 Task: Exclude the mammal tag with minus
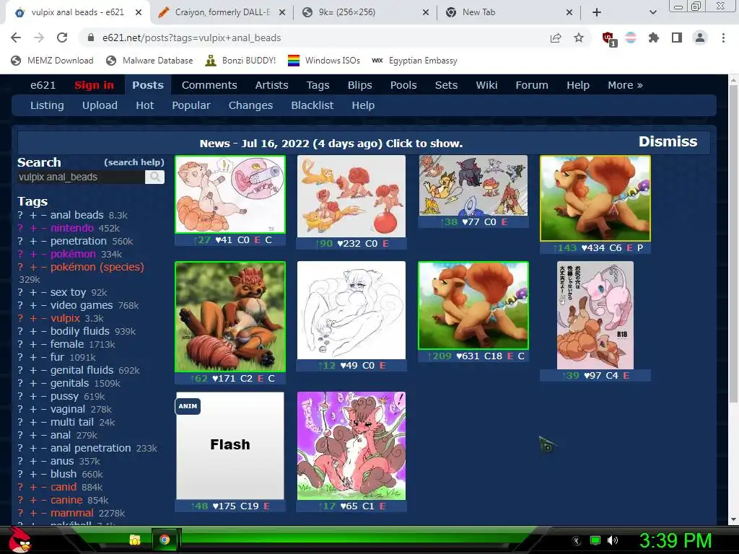point(43,513)
